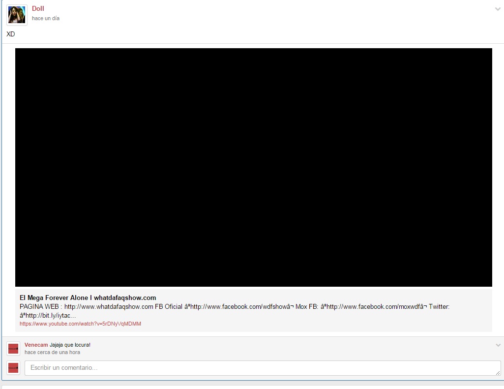Viewport: 504px width, 389px height.
Task: Click the 'hace un día' post timestamp
Action: click(46, 18)
